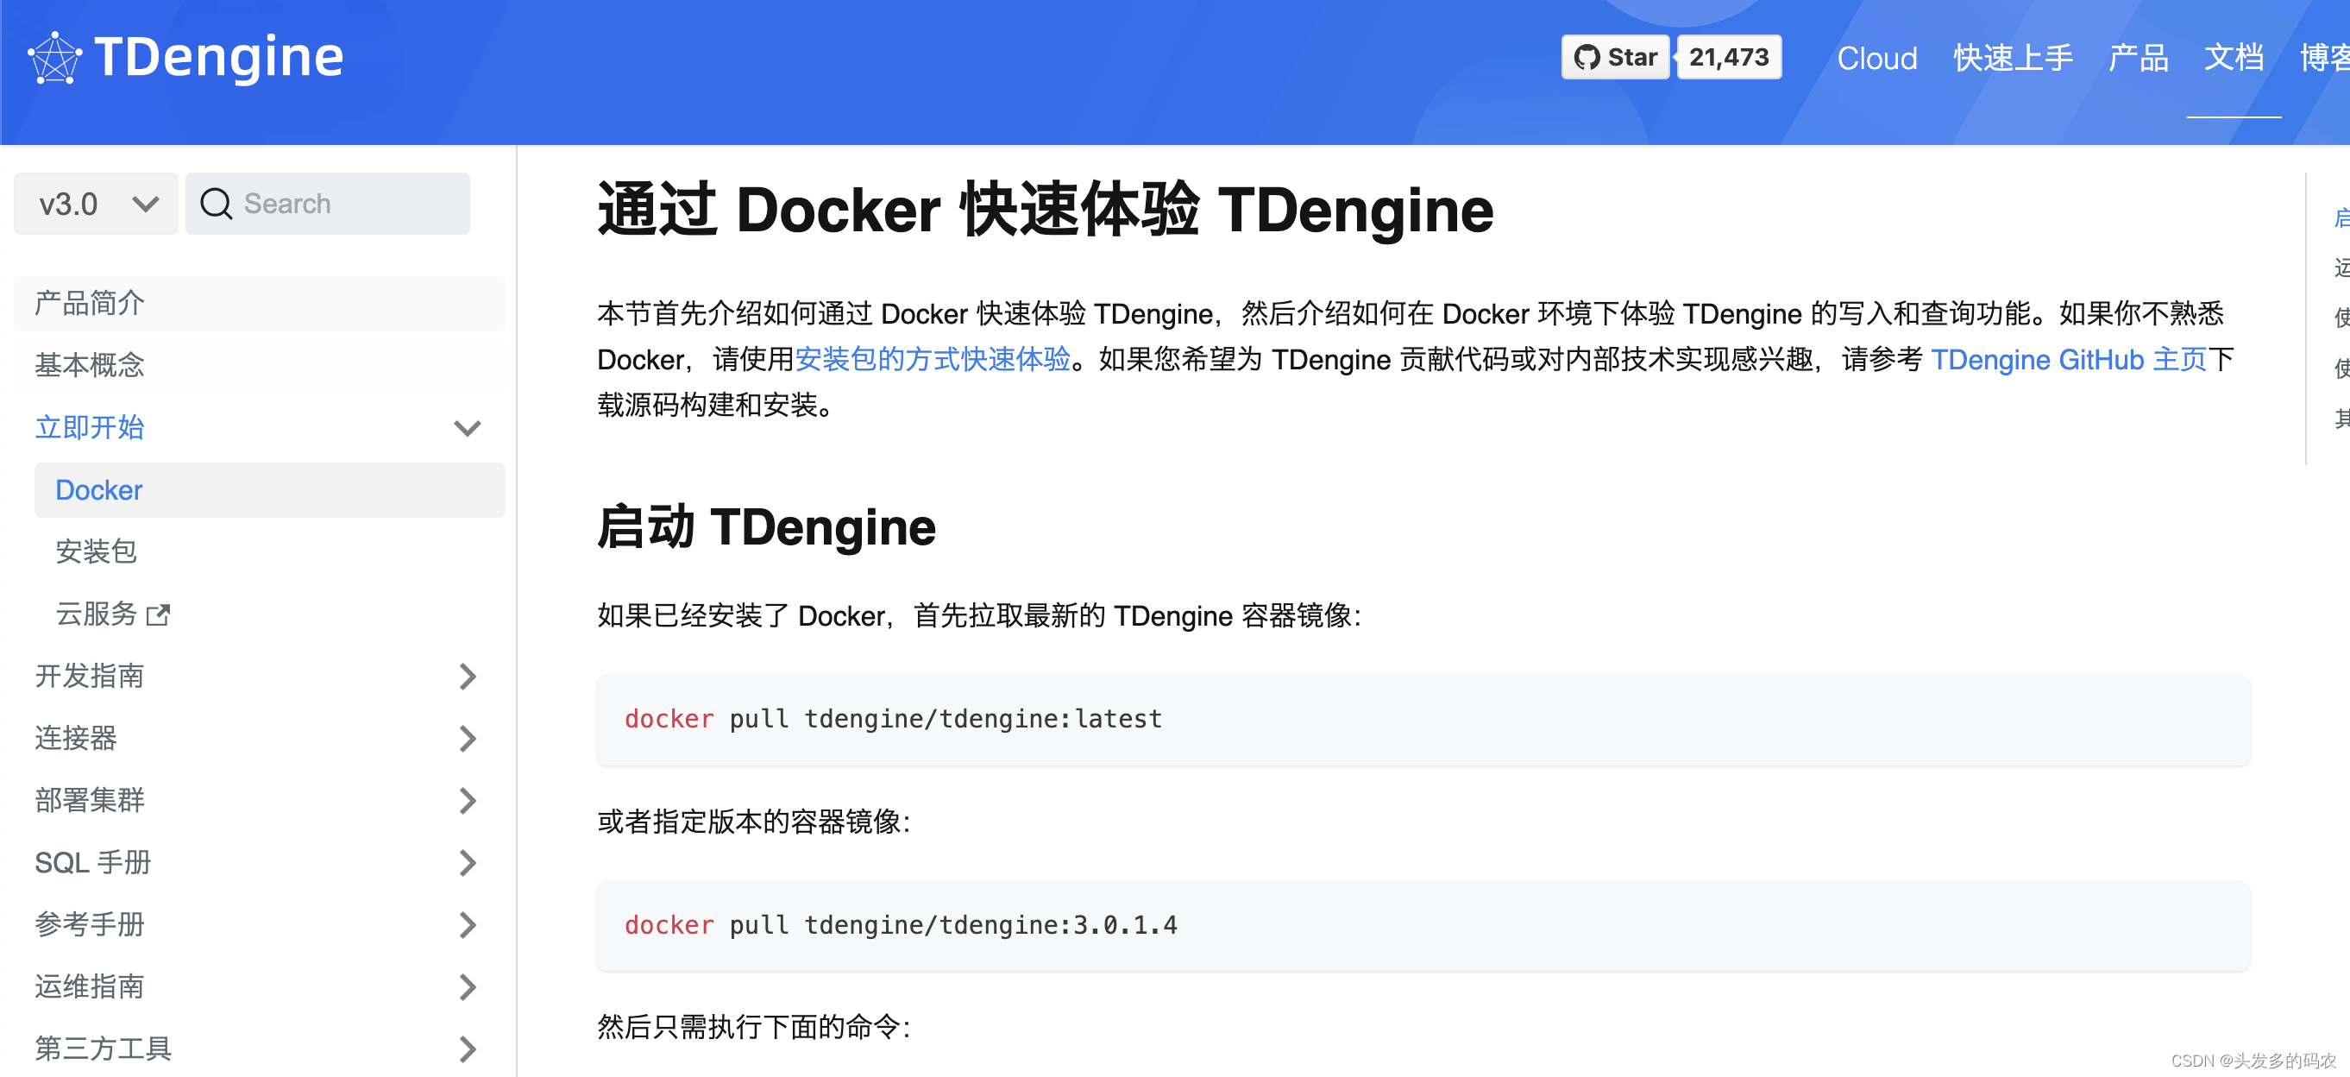Open the 快速上手 nav item
This screenshot has height=1077, width=2350.
2013,59
